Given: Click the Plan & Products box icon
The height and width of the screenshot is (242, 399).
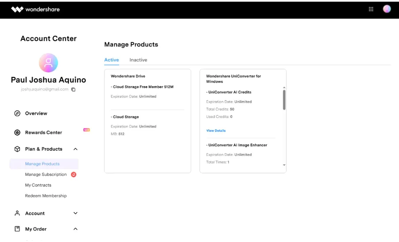Looking at the screenshot, I should click(17, 149).
